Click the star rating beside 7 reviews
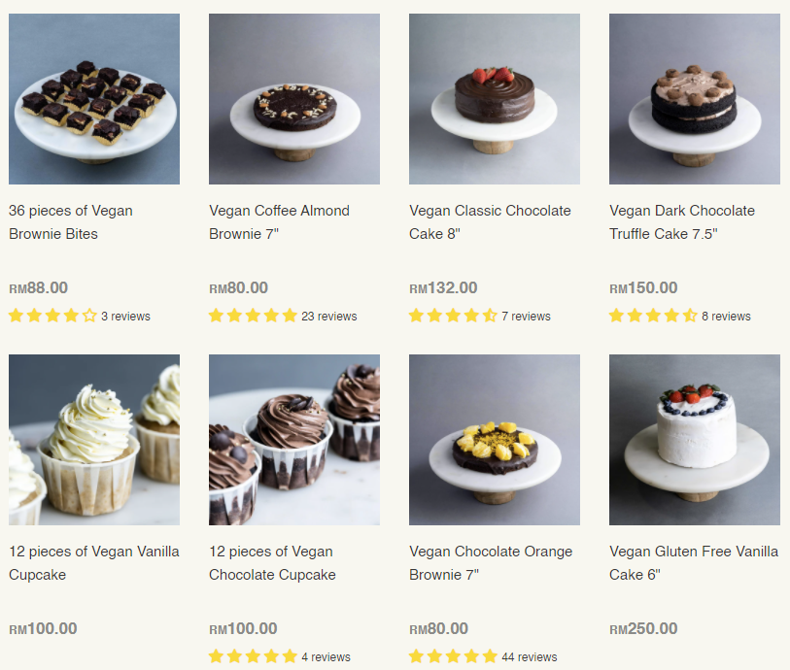The width and height of the screenshot is (790, 670). (453, 316)
